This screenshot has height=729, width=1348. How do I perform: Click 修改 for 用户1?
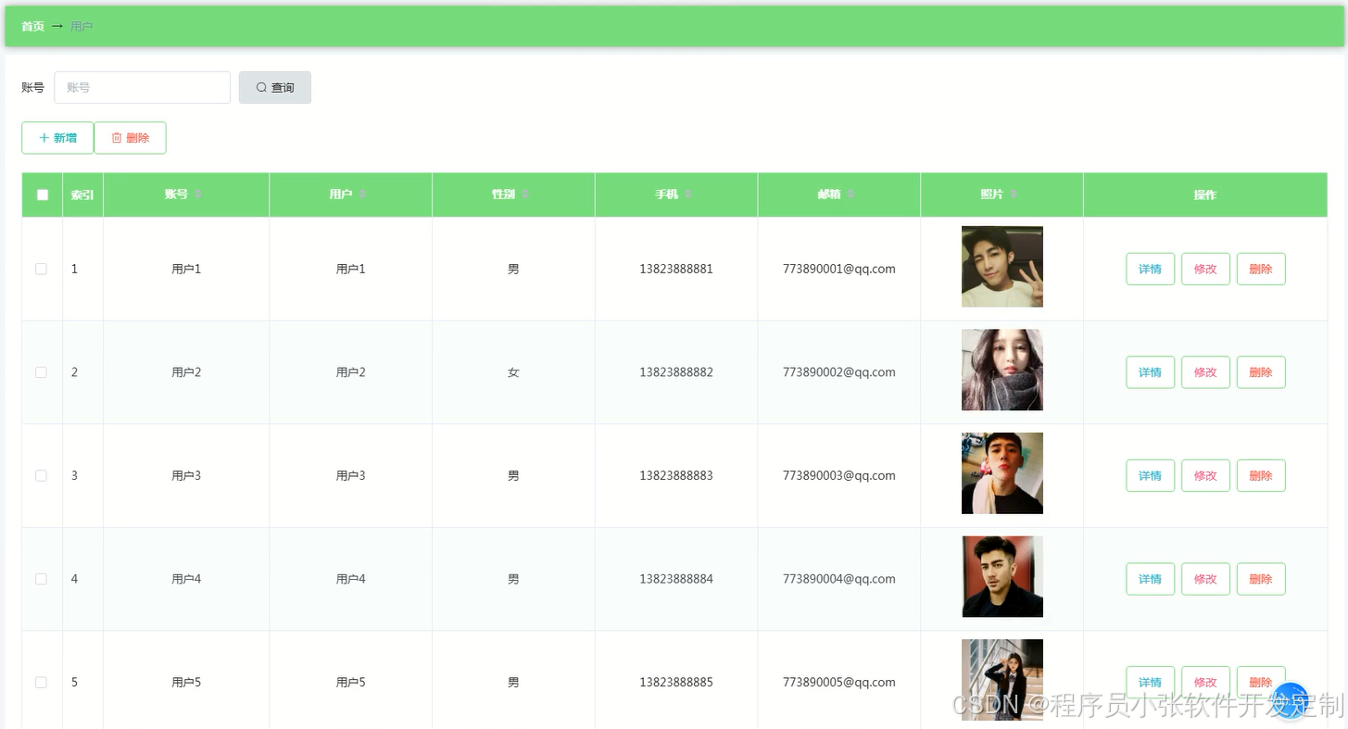point(1205,269)
